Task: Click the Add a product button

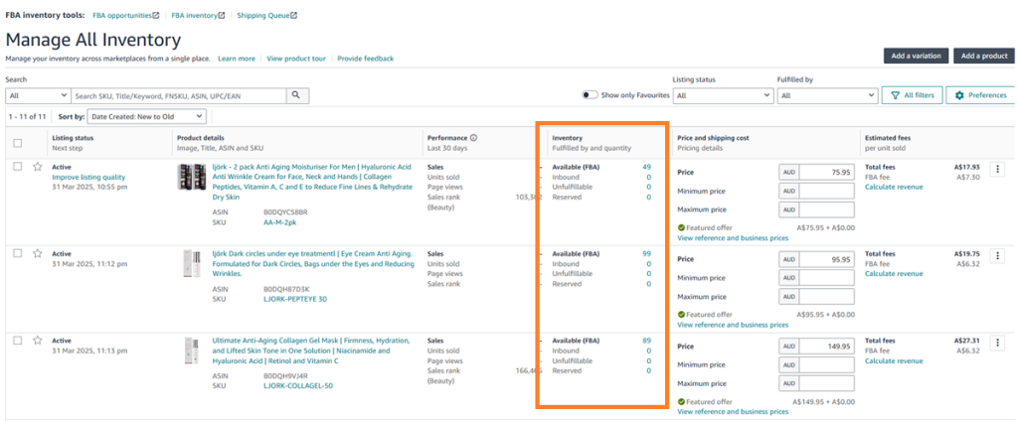Action: point(983,56)
